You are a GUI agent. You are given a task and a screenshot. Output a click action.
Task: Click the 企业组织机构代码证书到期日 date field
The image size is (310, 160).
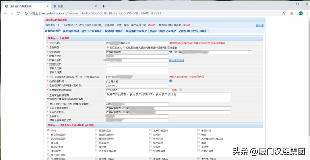point(137,86)
